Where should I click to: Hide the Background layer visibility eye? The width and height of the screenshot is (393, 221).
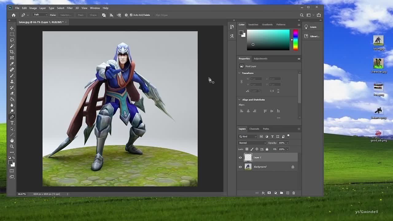coord(240,167)
